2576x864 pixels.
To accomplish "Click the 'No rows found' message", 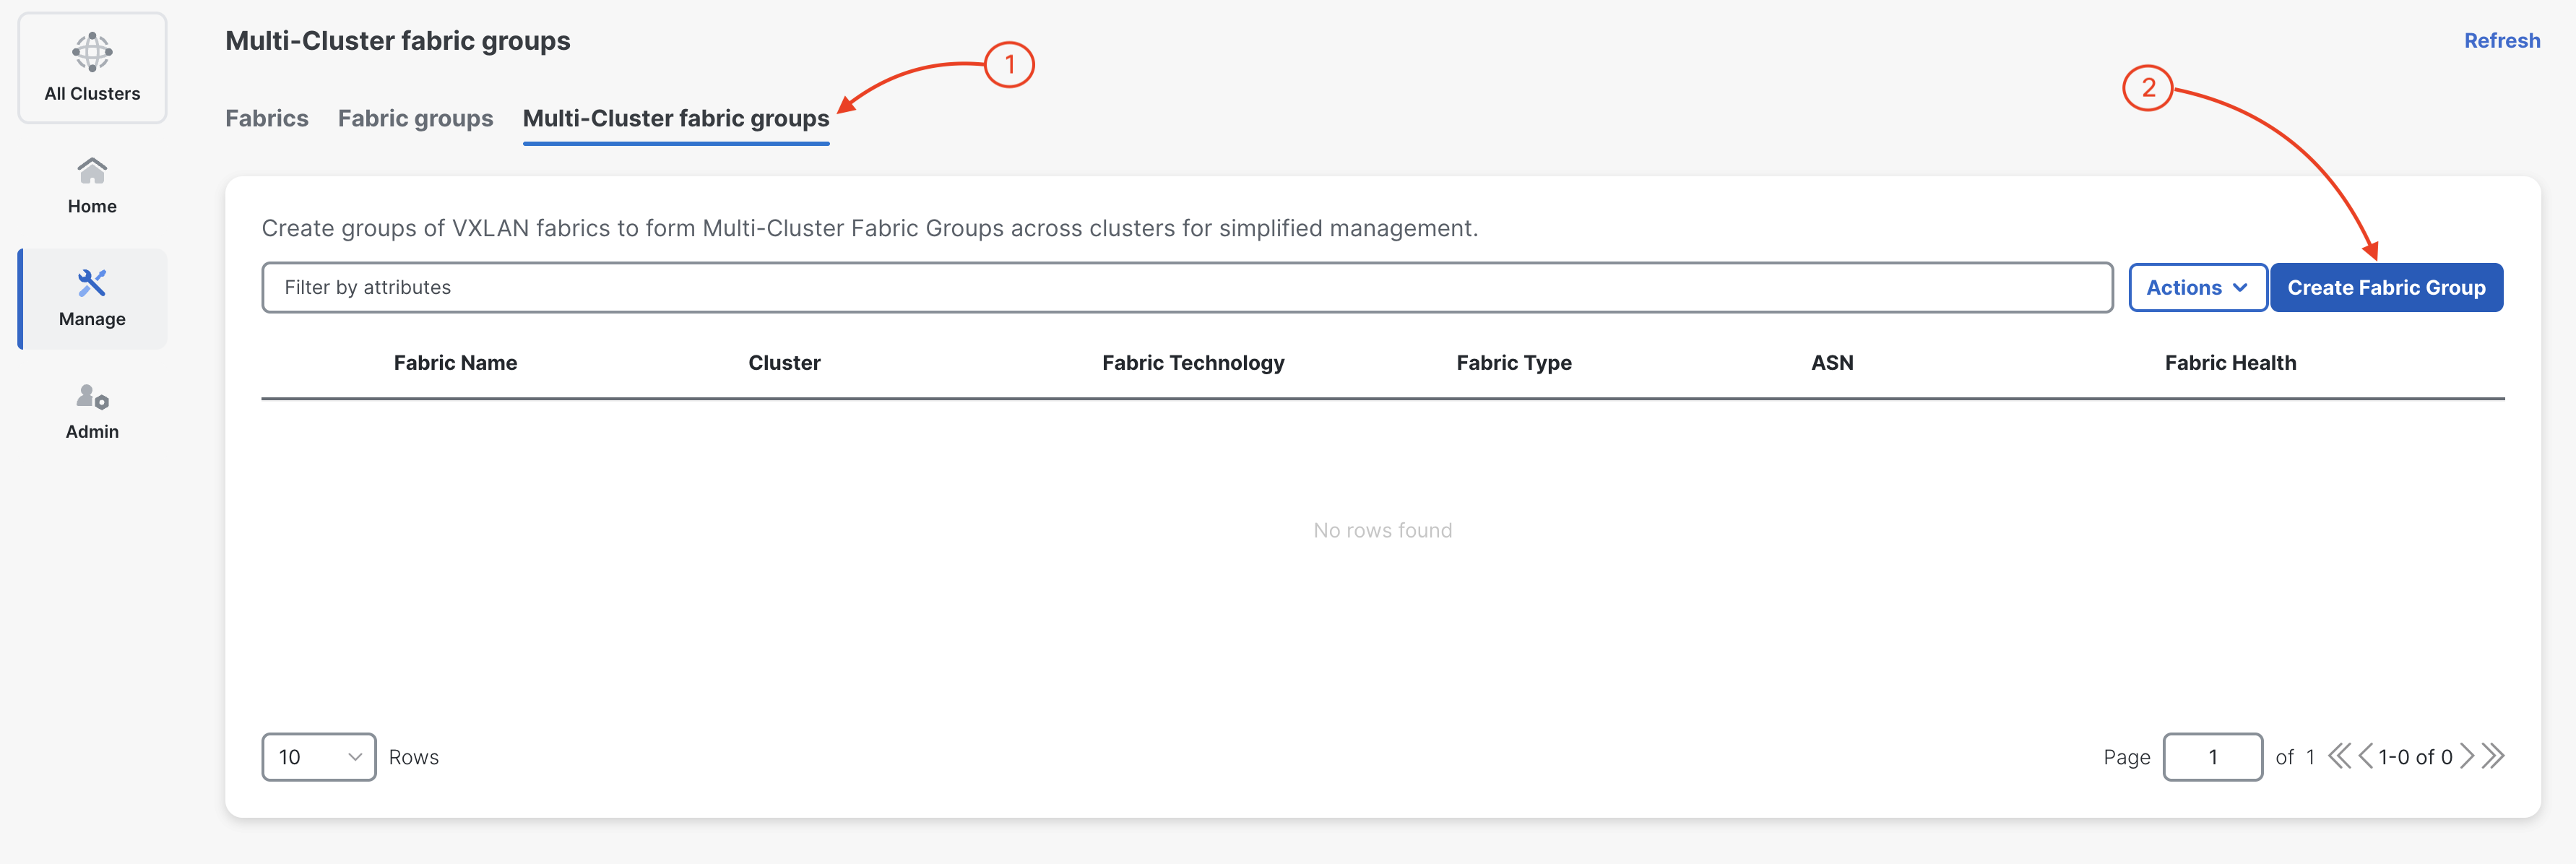I will pyautogui.click(x=1382, y=531).
